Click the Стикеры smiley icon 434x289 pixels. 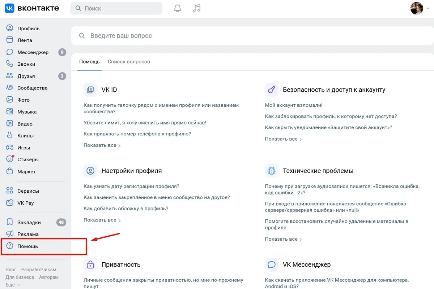coord(10,159)
